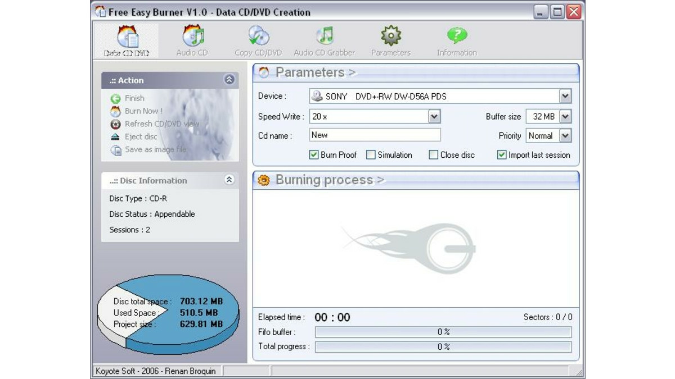Collapse the Action panel
675x379 pixels.
(x=229, y=80)
